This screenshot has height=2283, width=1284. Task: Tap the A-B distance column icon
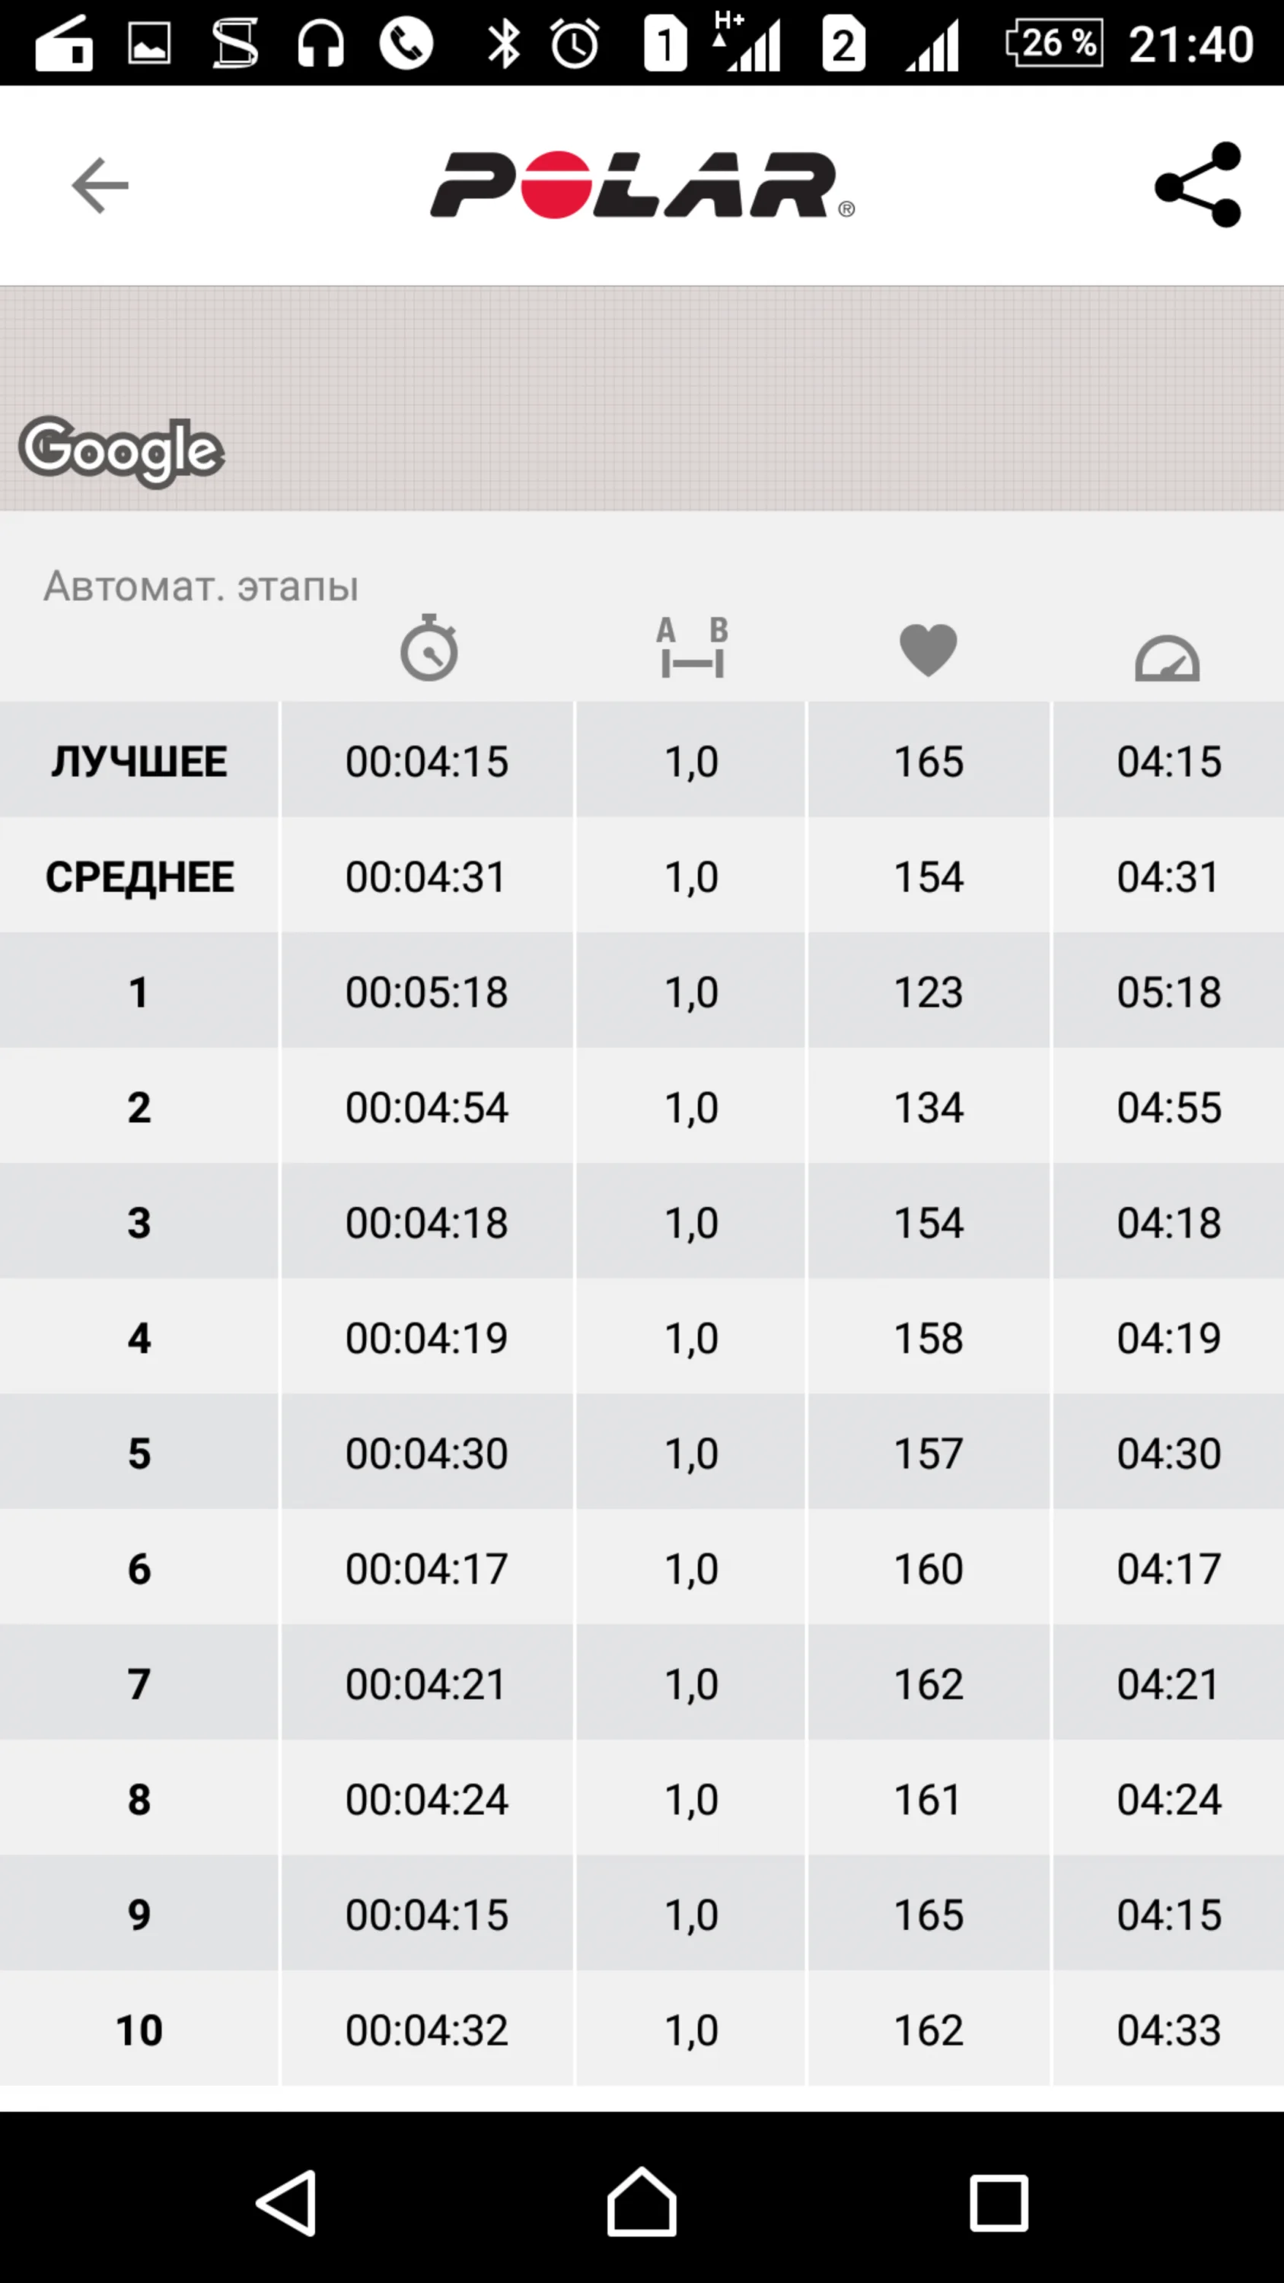click(x=692, y=648)
